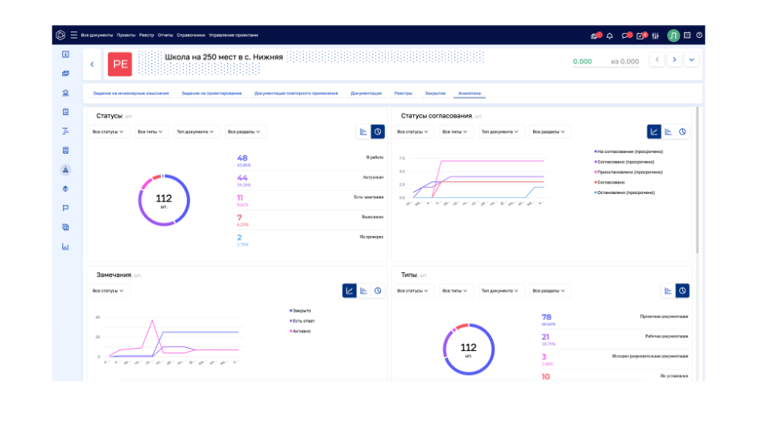Open the bar chart icon in sidebar
The image size is (758, 426).
(x=65, y=246)
